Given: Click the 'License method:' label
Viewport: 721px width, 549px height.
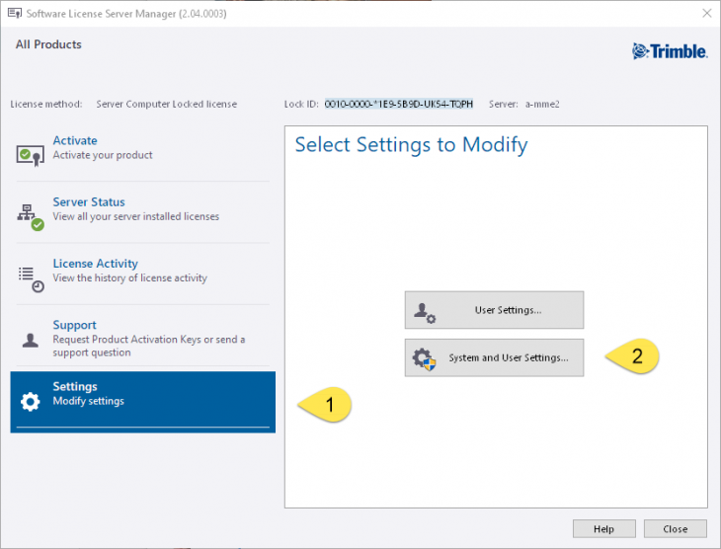Looking at the screenshot, I should click(46, 104).
